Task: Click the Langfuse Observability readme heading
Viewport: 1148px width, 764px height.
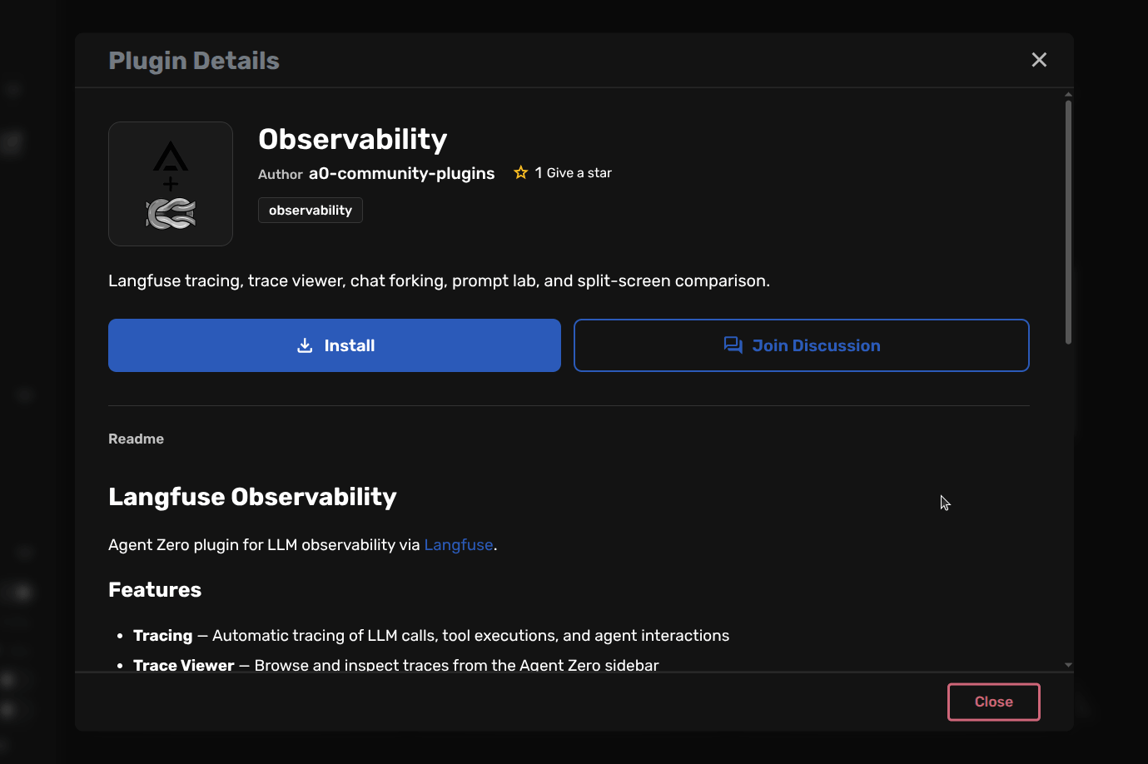Action: click(x=251, y=496)
